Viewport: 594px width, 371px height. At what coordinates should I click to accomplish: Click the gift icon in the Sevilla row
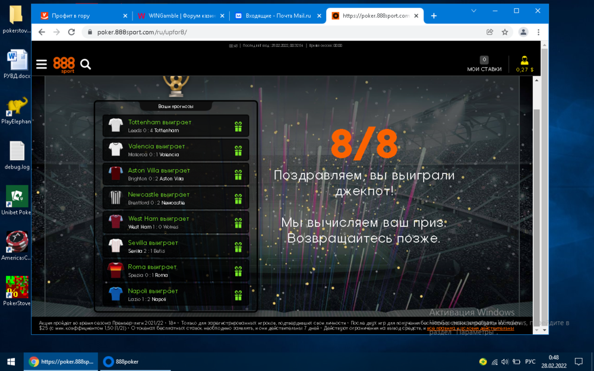pos(238,247)
